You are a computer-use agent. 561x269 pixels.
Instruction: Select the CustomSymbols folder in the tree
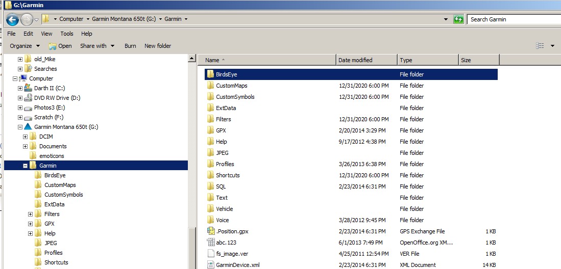(x=64, y=195)
